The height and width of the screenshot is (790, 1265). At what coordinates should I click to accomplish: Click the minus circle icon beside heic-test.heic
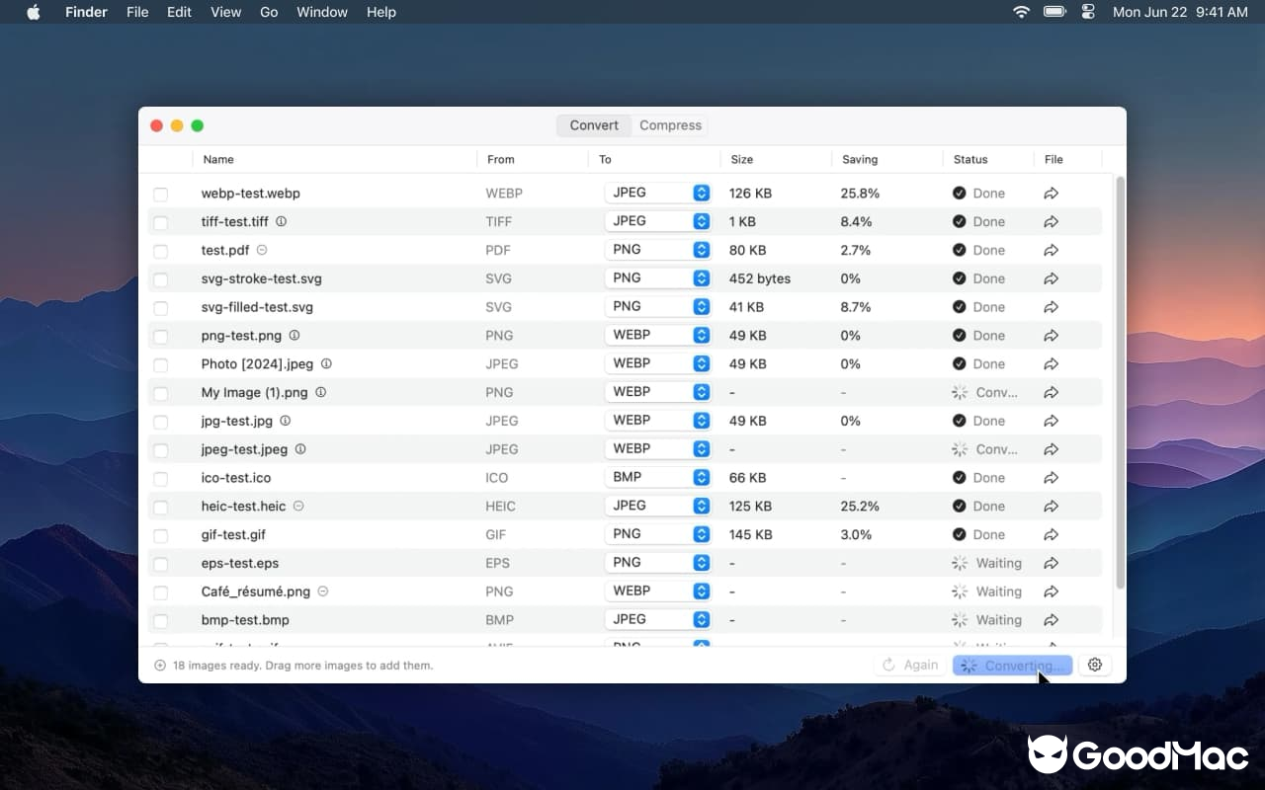[x=298, y=506]
